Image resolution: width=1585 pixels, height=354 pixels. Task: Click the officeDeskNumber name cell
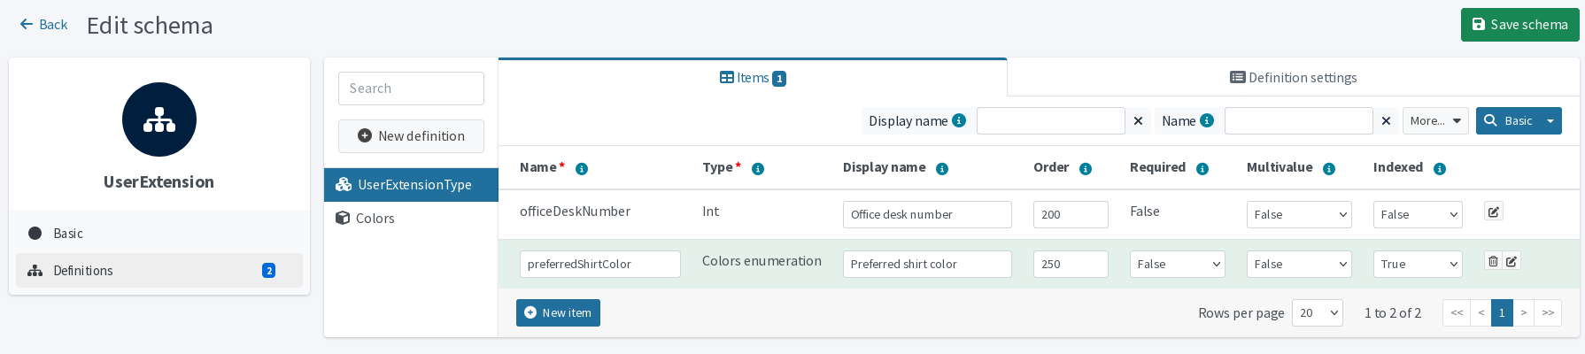(575, 212)
